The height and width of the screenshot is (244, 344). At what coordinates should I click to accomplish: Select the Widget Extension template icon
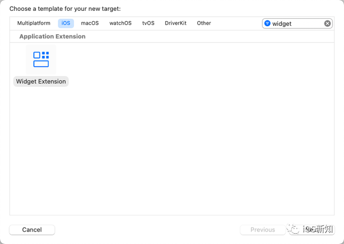pos(41,59)
